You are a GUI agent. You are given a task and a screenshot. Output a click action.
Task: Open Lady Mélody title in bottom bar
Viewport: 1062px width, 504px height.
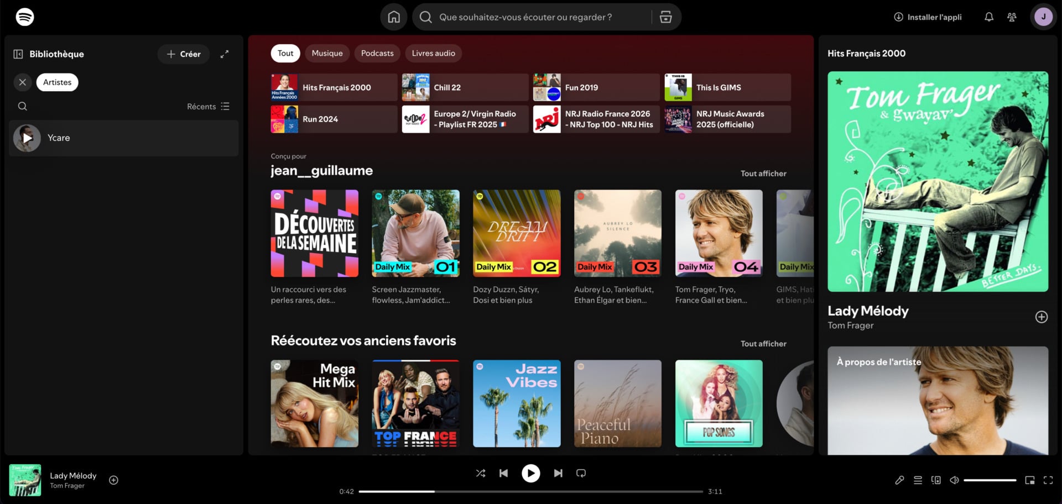click(x=73, y=476)
